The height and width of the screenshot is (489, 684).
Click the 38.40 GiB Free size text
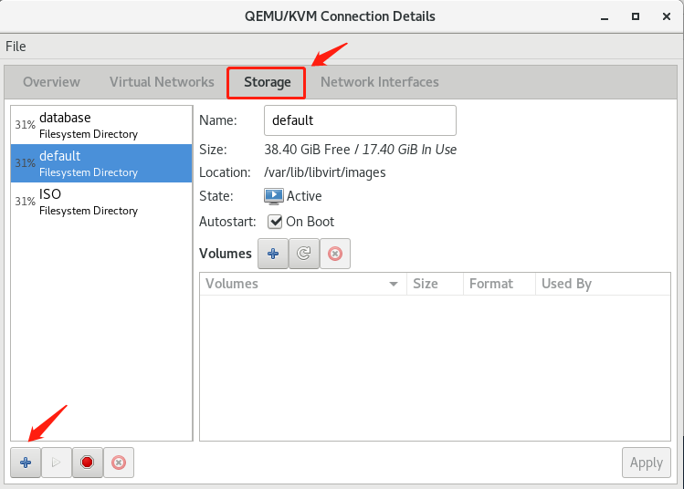tap(307, 150)
